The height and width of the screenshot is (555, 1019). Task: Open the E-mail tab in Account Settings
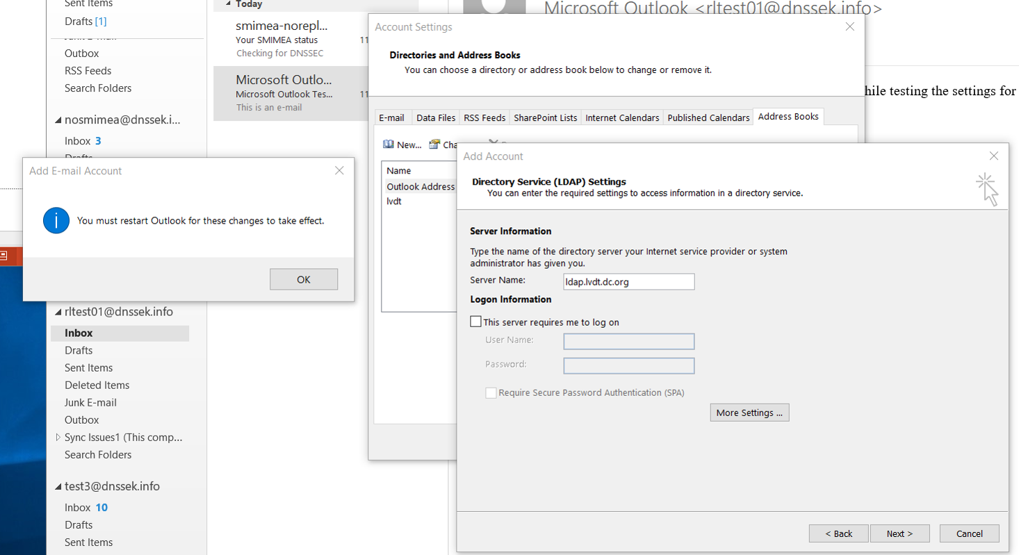391,117
